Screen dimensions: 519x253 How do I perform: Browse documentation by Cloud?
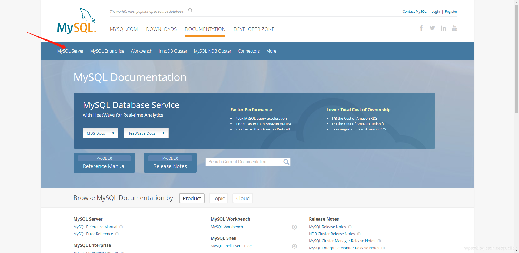pyautogui.click(x=243, y=198)
